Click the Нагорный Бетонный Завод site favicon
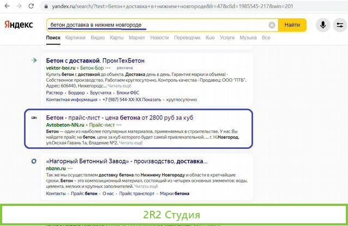The width and height of the screenshot is (348, 226). coord(34,161)
